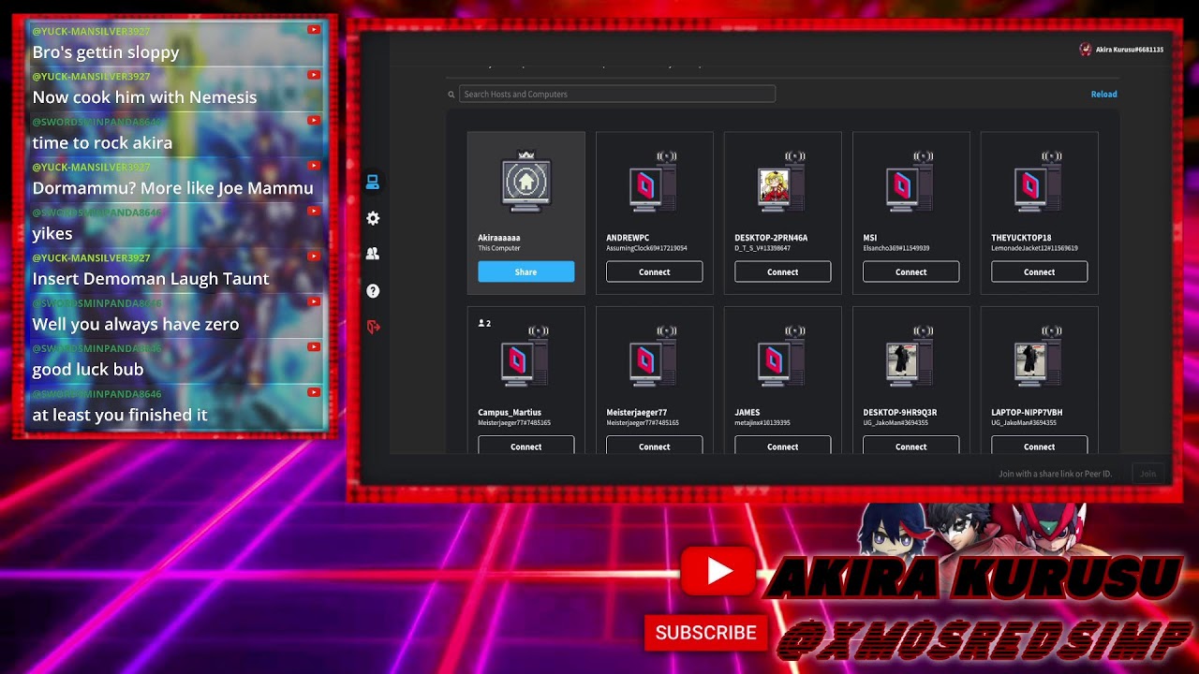The width and height of the screenshot is (1199, 674).
Task: Click the chat message "Well you always have zero"
Action: click(136, 324)
